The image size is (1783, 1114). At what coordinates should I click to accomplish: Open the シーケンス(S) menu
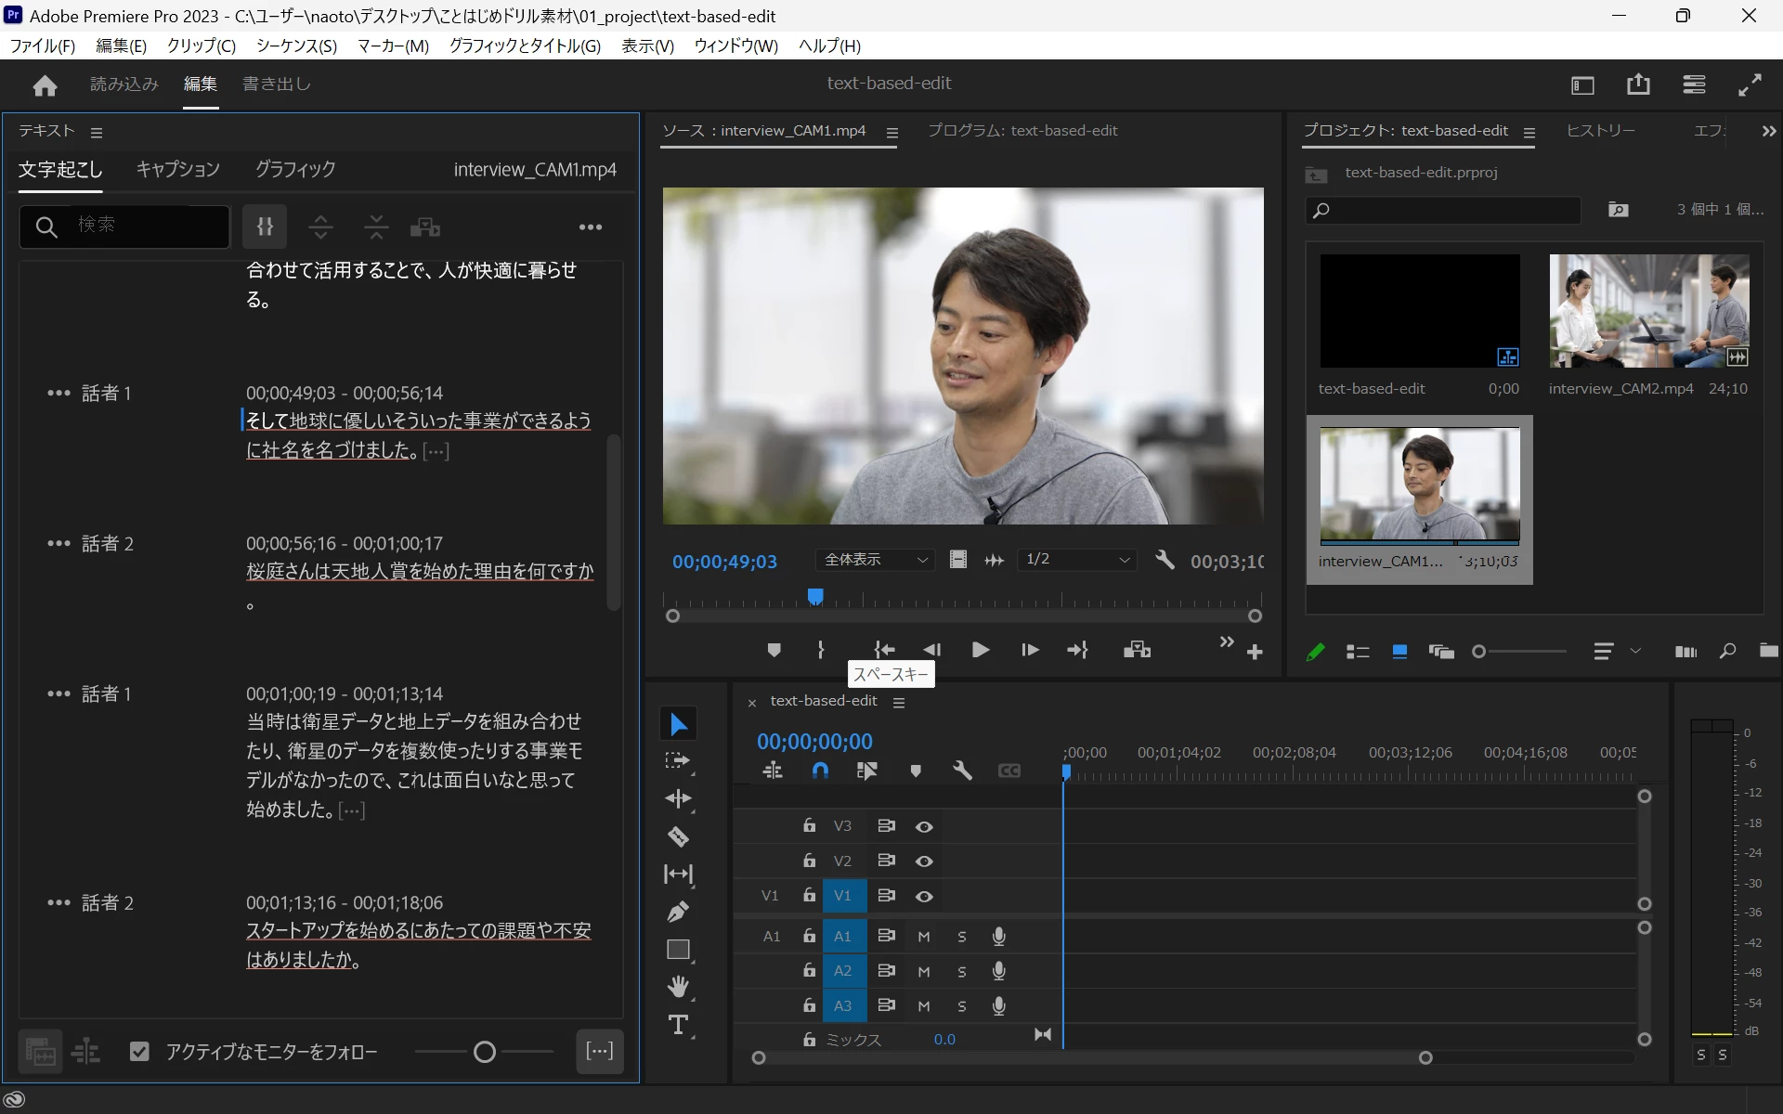coord(296,45)
